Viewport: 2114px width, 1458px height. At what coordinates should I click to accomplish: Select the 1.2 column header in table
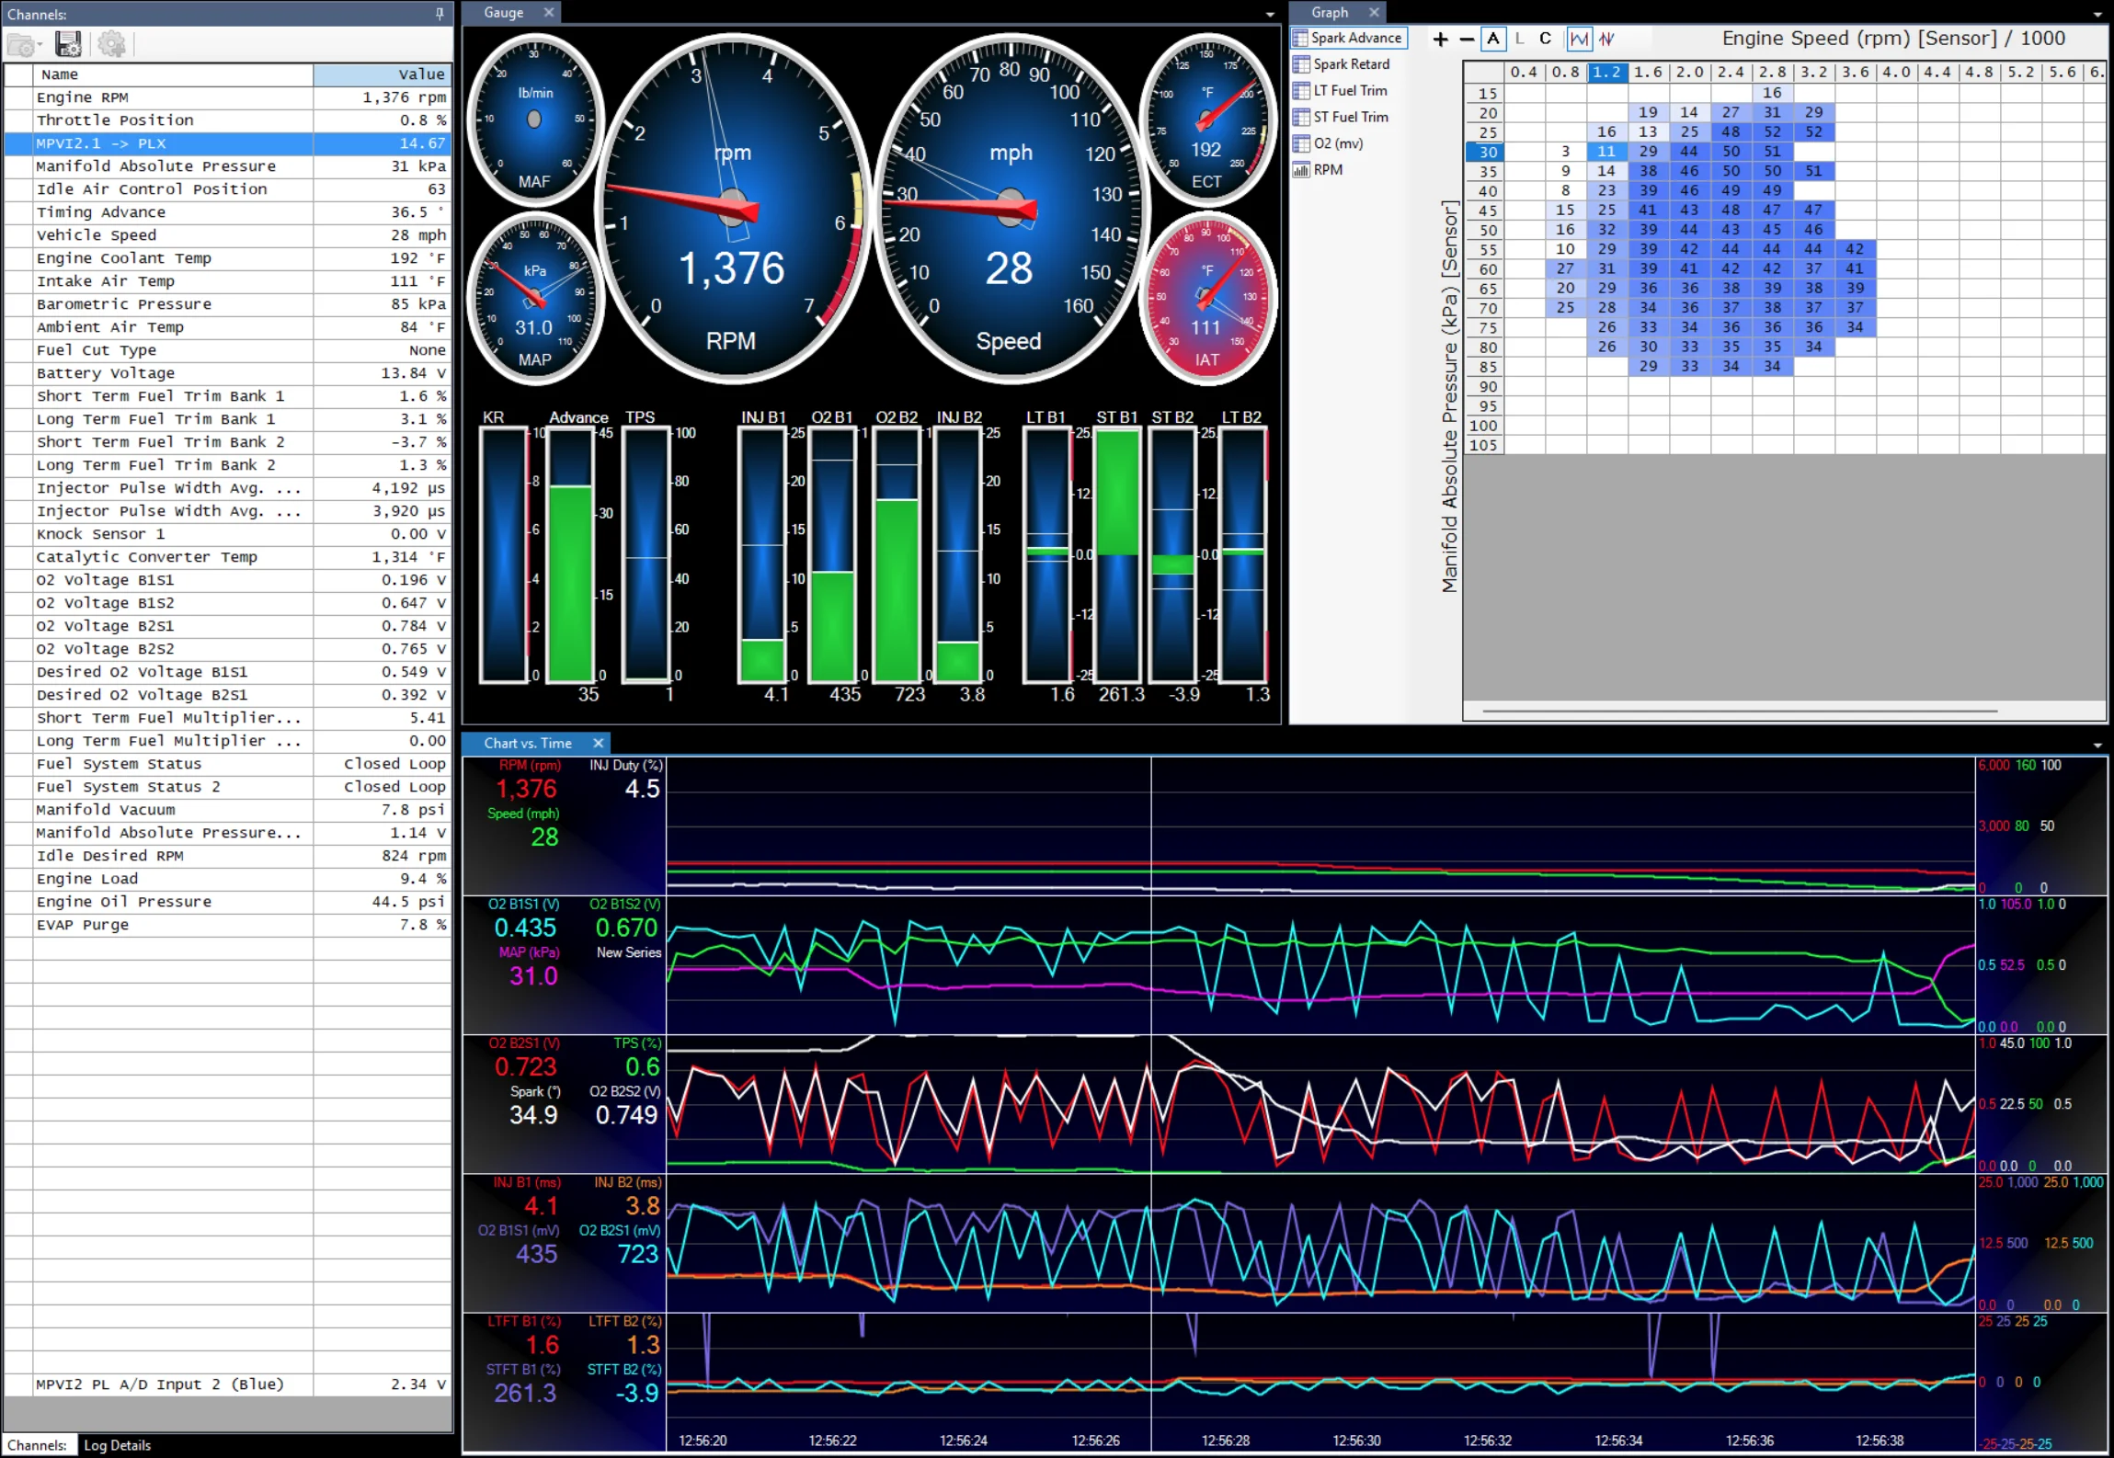pos(1606,73)
